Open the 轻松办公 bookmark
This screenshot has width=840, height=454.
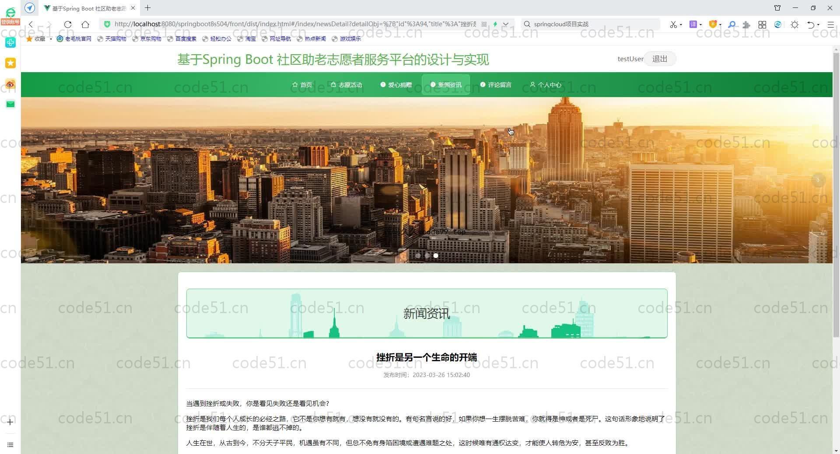point(217,39)
